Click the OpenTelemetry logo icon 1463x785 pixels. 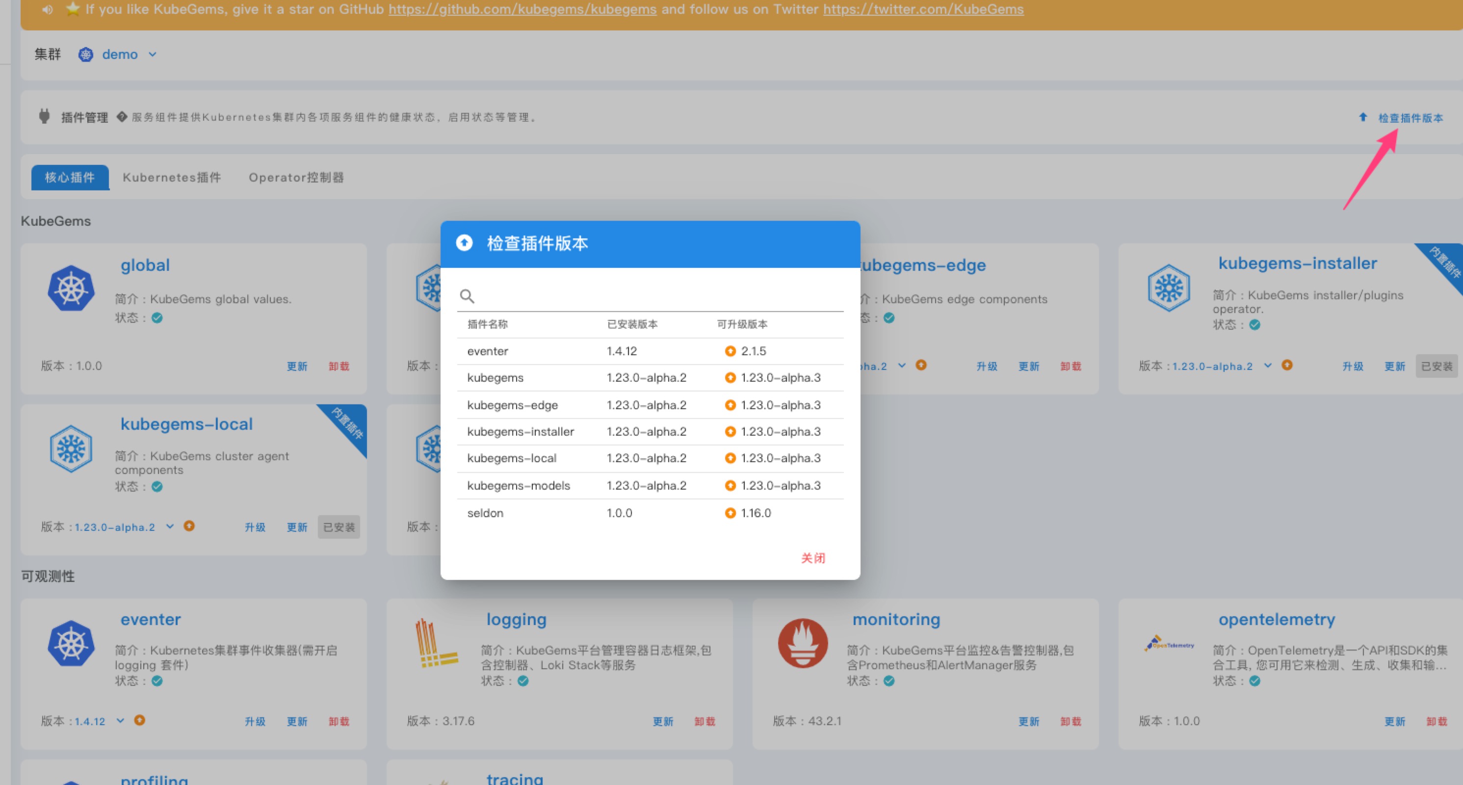(1169, 643)
